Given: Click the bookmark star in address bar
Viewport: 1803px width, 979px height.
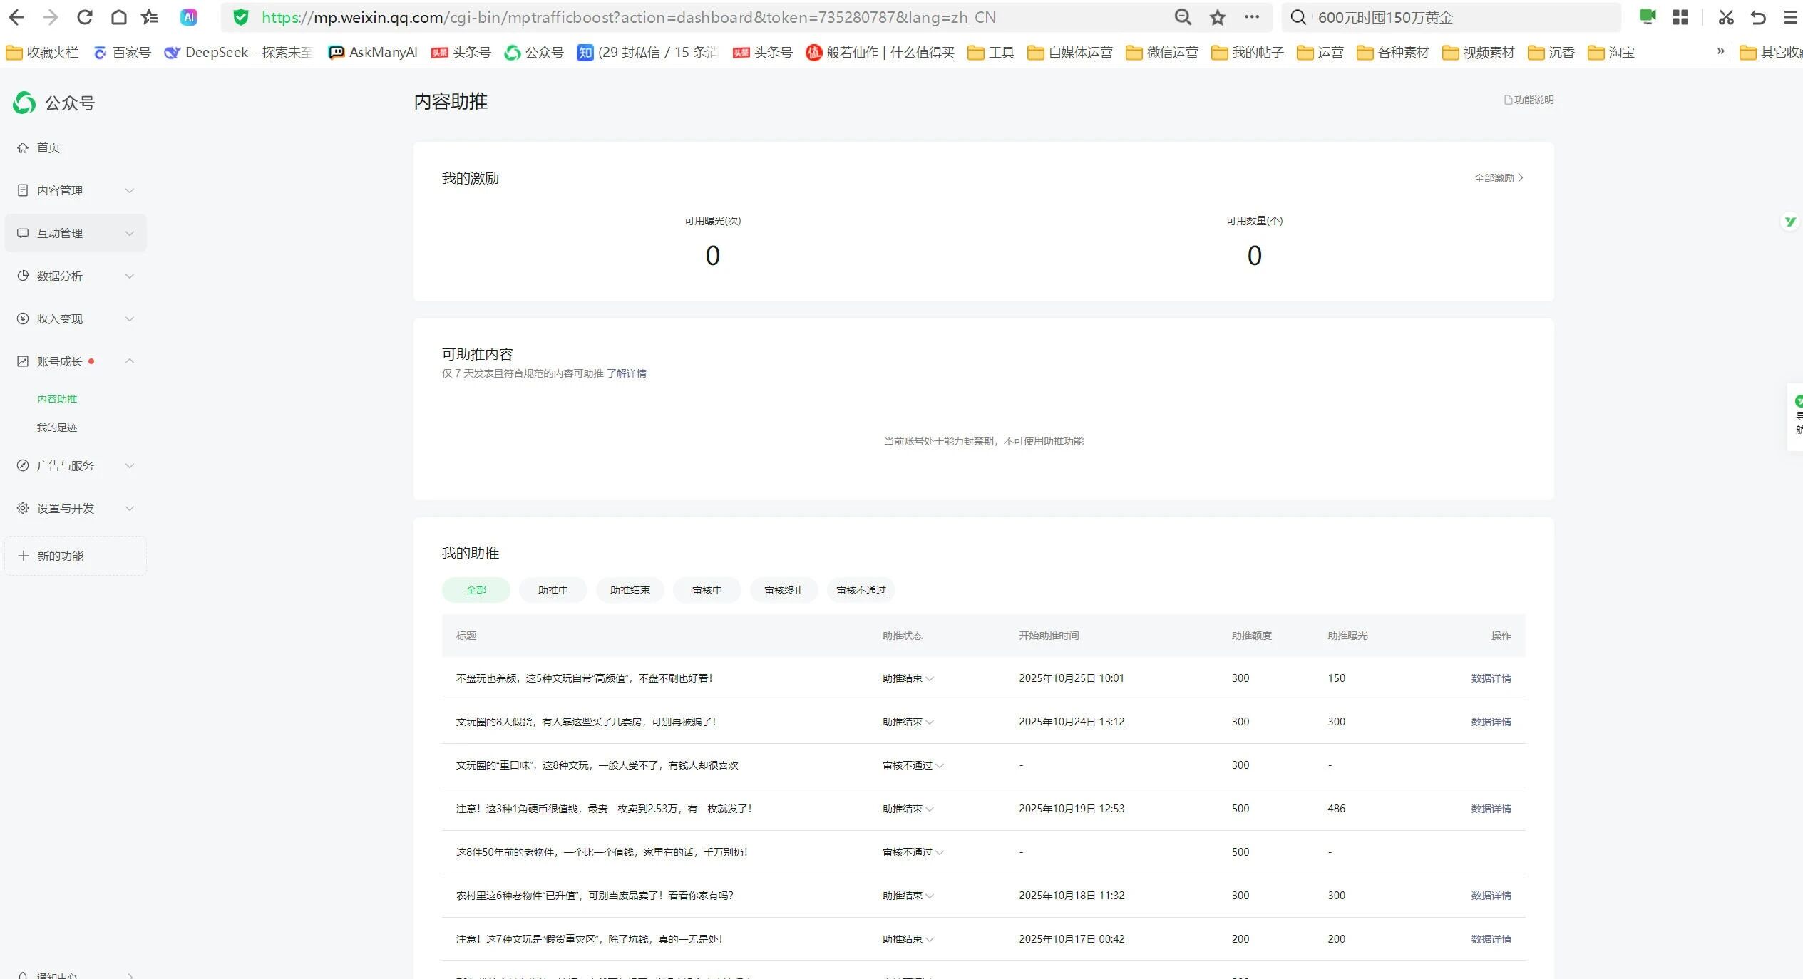Looking at the screenshot, I should click(1217, 17).
